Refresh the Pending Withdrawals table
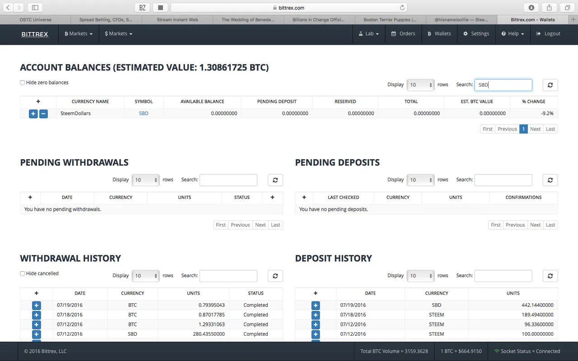The image size is (578, 361). click(x=275, y=180)
